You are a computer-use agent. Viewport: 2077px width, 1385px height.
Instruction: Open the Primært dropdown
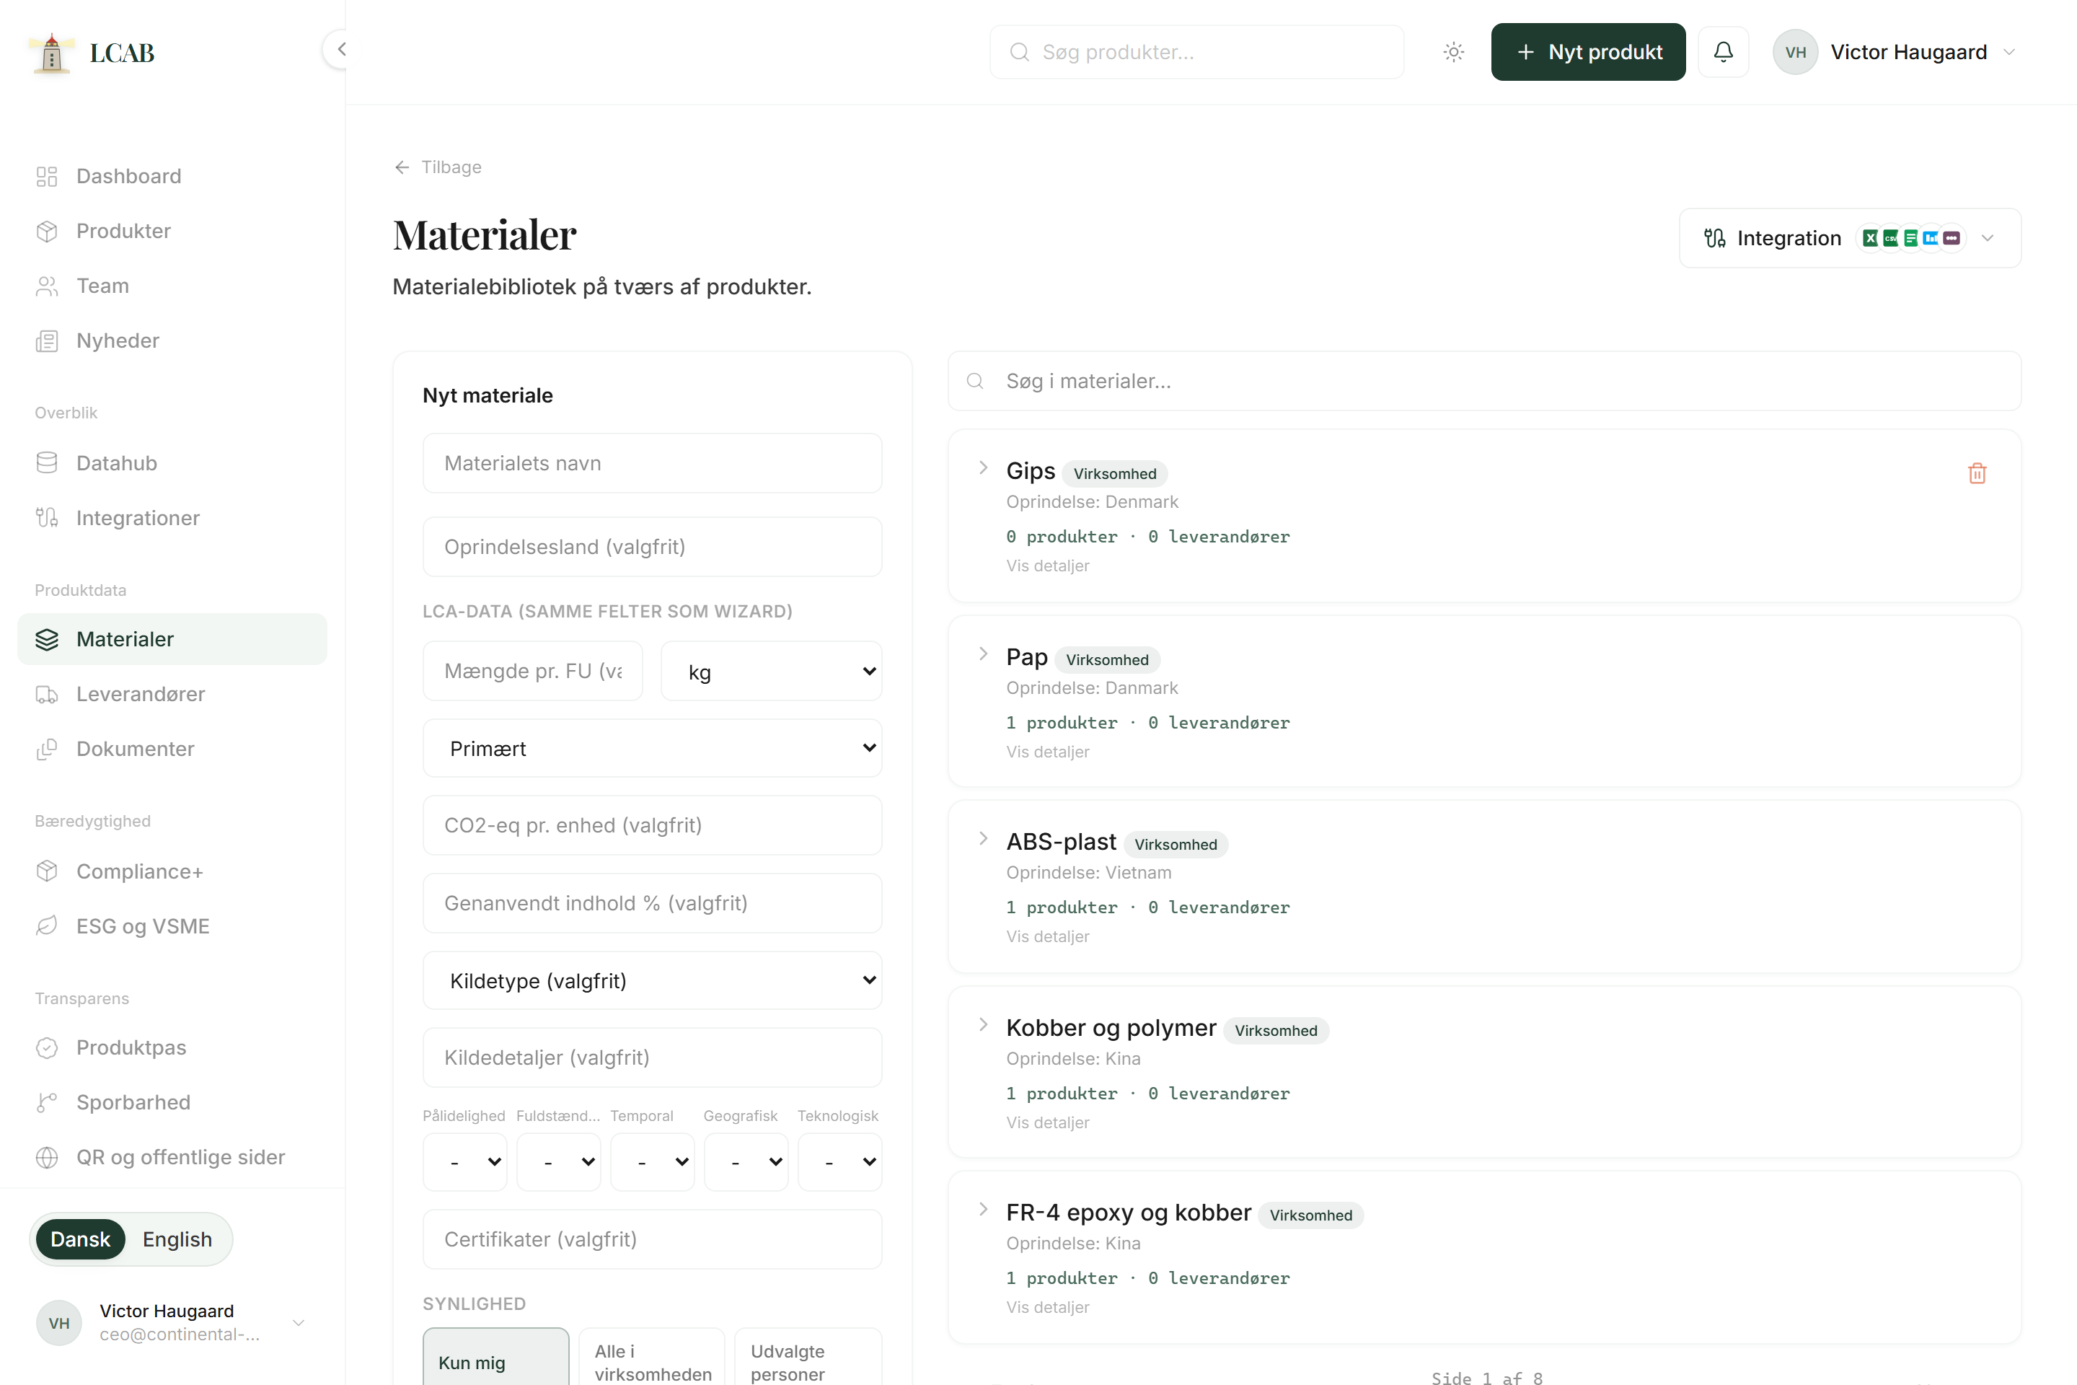(x=653, y=748)
